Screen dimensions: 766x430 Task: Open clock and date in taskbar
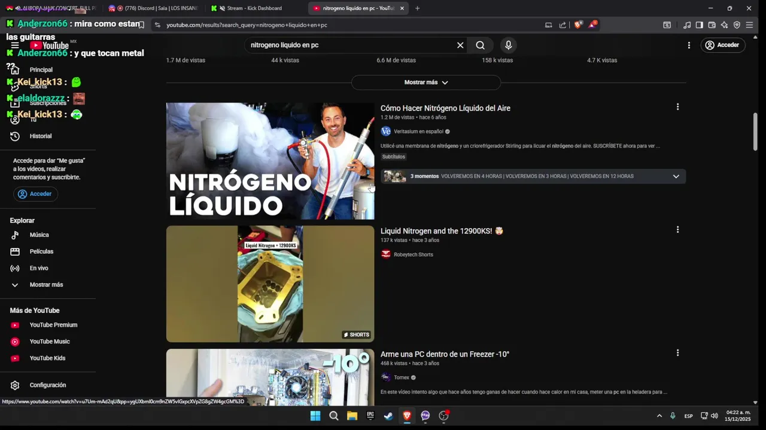[x=737, y=416]
